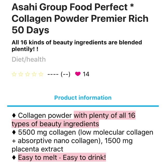Screen dimensions: 166x166
Task: Select the fourth rating star
Action: coord(34,74)
